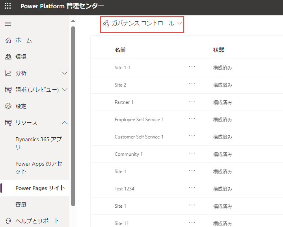Go to 環境 in navigation

21,57
